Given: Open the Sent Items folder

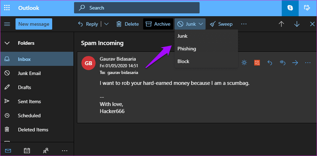Looking at the screenshot, I should click(x=37, y=101).
